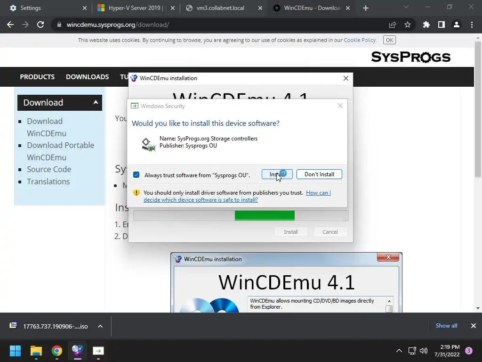The width and height of the screenshot is (482, 362).
Task: Open PRODUCTS menu
Action: click(37, 77)
